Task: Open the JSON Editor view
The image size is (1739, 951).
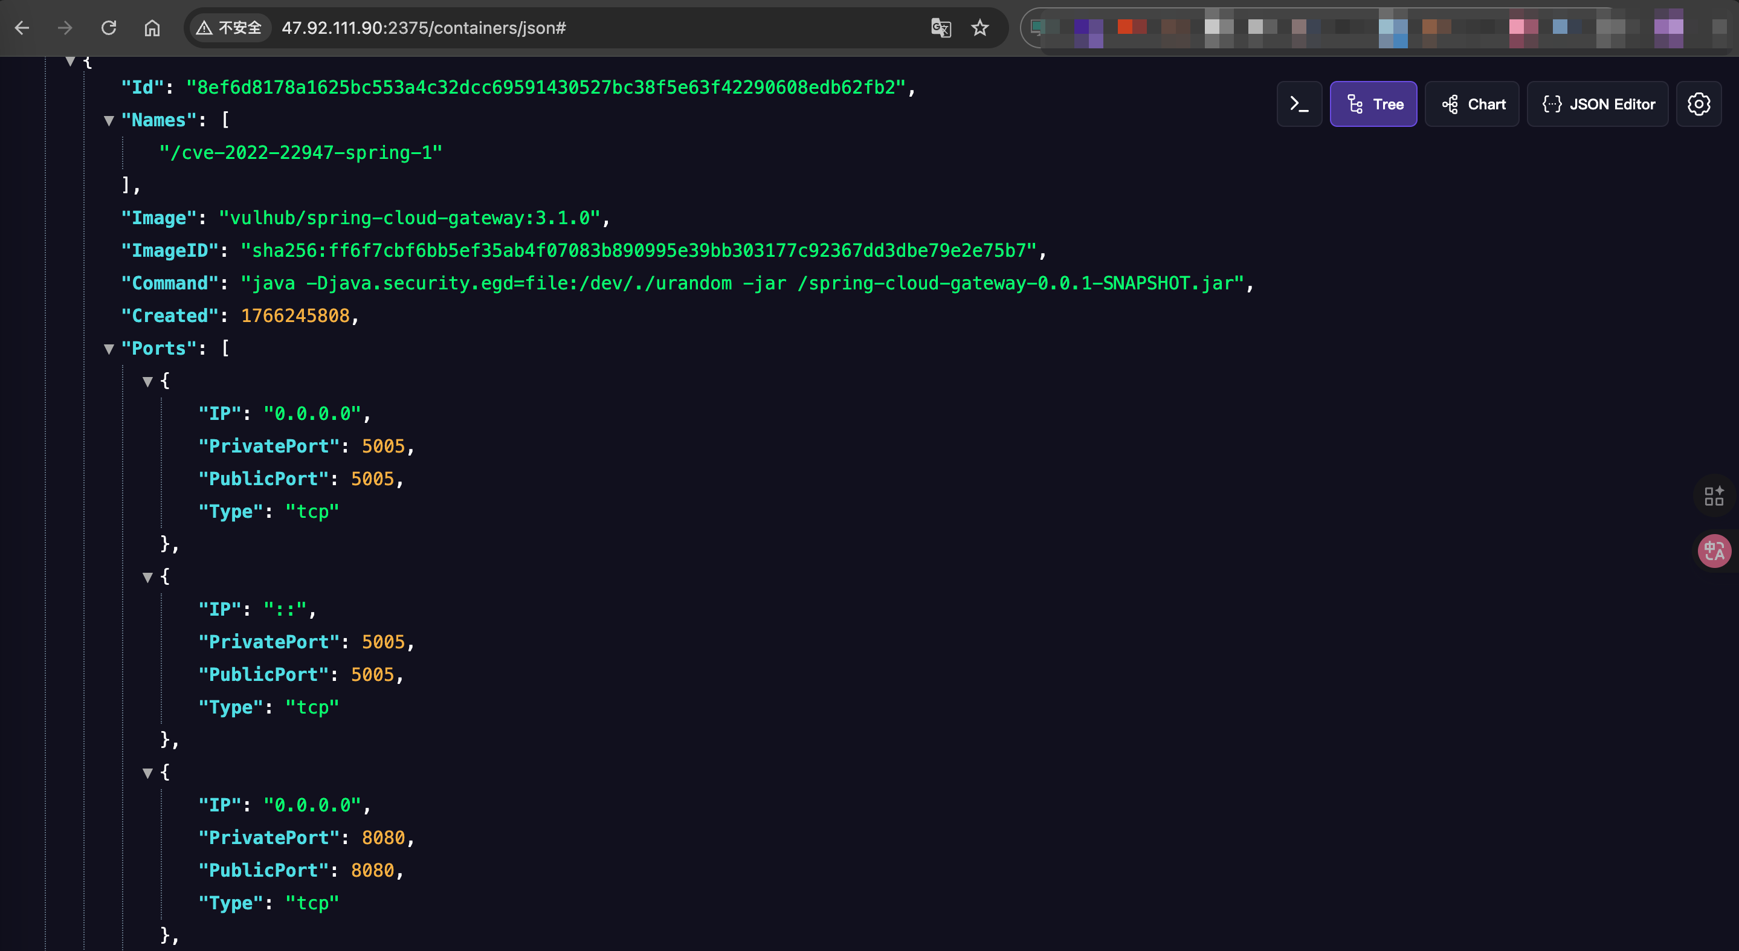Action: [x=1597, y=104]
